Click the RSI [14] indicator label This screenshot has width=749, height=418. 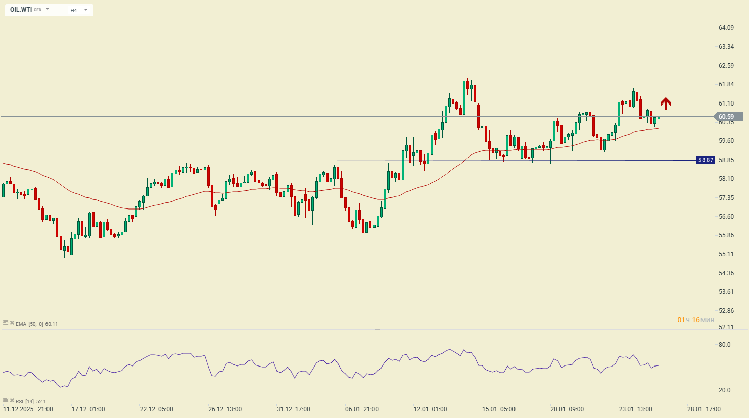click(x=25, y=401)
